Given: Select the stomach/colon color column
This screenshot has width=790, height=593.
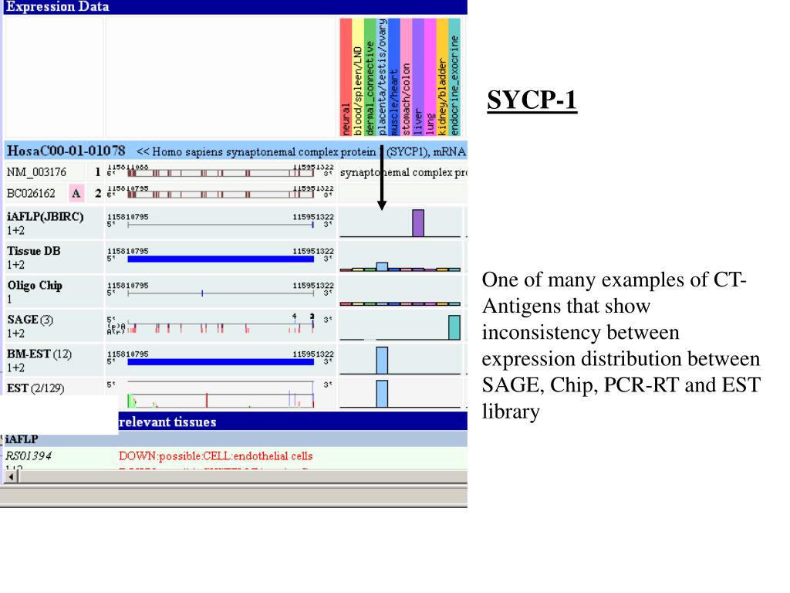Looking at the screenshot, I should click(x=406, y=77).
